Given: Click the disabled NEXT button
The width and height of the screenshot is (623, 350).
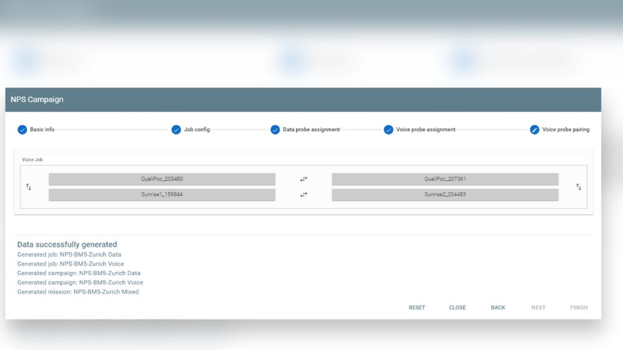Looking at the screenshot, I should [538, 307].
